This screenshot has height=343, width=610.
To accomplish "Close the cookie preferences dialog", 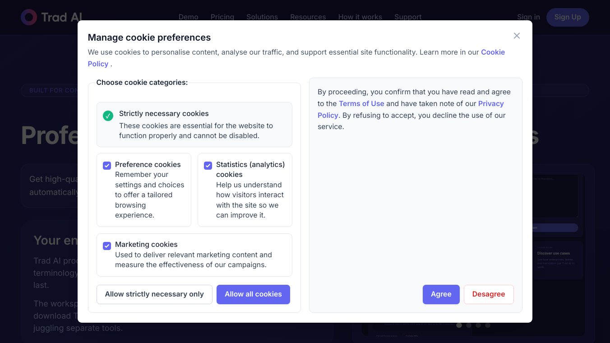I will click(x=517, y=36).
